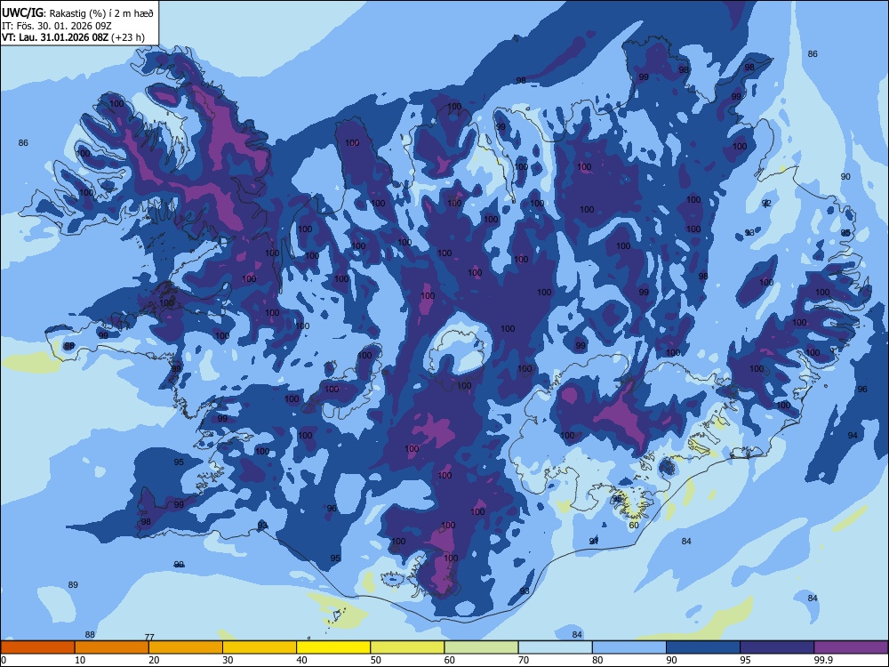Click the title 'UWC/IG: Rakastig (%) í 2 m hæð'
This screenshot has height=667, width=889.
pos(77,12)
